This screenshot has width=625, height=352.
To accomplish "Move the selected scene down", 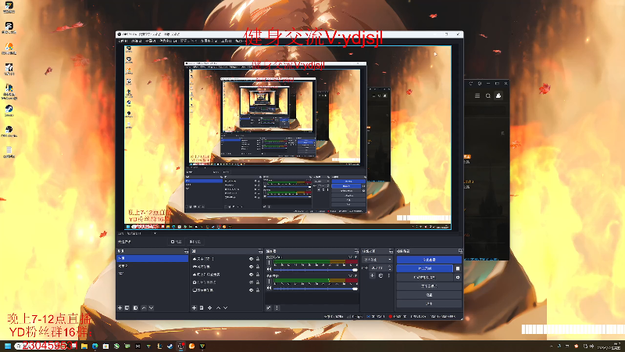I will coord(151,307).
